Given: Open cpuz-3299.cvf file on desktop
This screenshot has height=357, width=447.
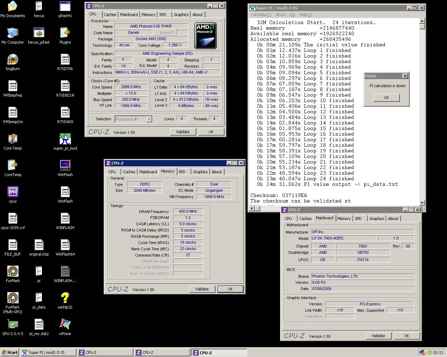Looking at the screenshot, I should 13,221.
